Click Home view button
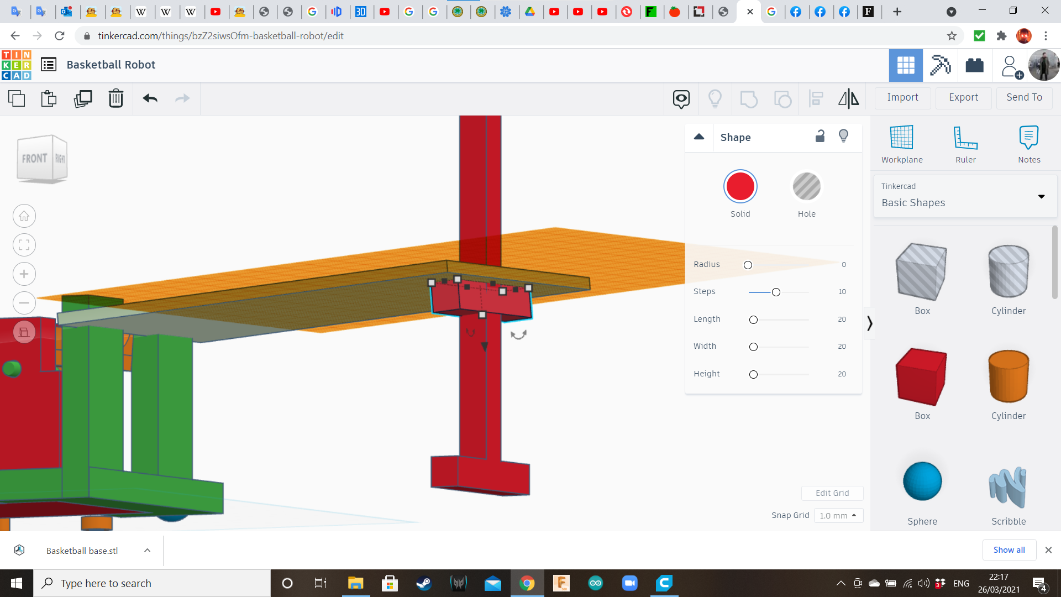The width and height of the screenshot is (1061, 597). click(x=24, y=216)
